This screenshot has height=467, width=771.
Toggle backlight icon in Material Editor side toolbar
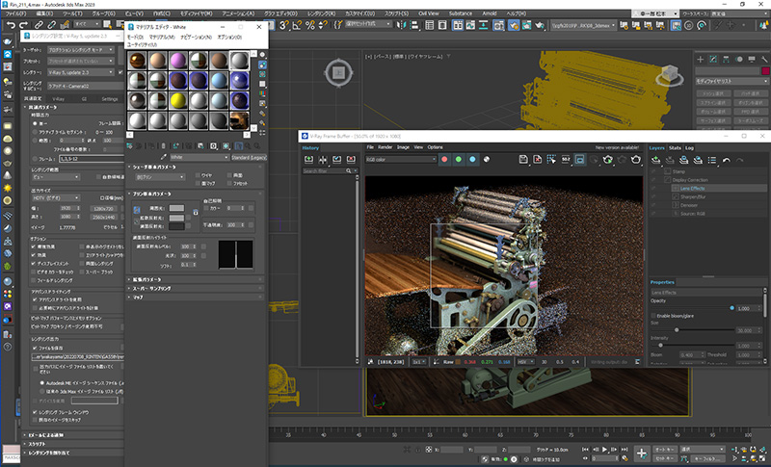pos(262,65)
